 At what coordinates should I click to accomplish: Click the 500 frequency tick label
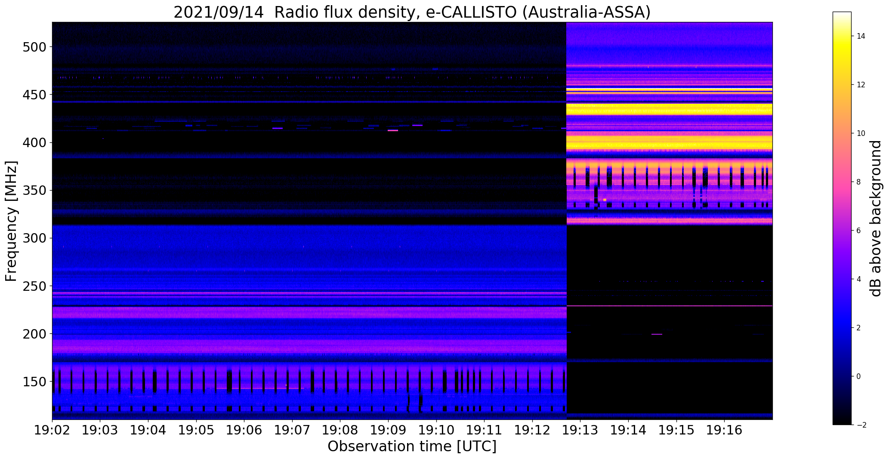(34, 47)
